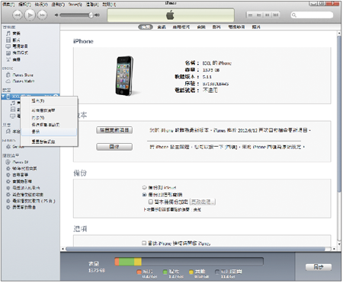Choose highlighted Back Up context menu entry
Screen dimensions: 343x283
click(x=49, y=132)
